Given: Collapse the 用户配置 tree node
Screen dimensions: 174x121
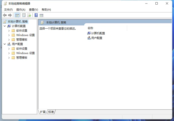Looking at the screenshot, I should click(x=5, y=44).
